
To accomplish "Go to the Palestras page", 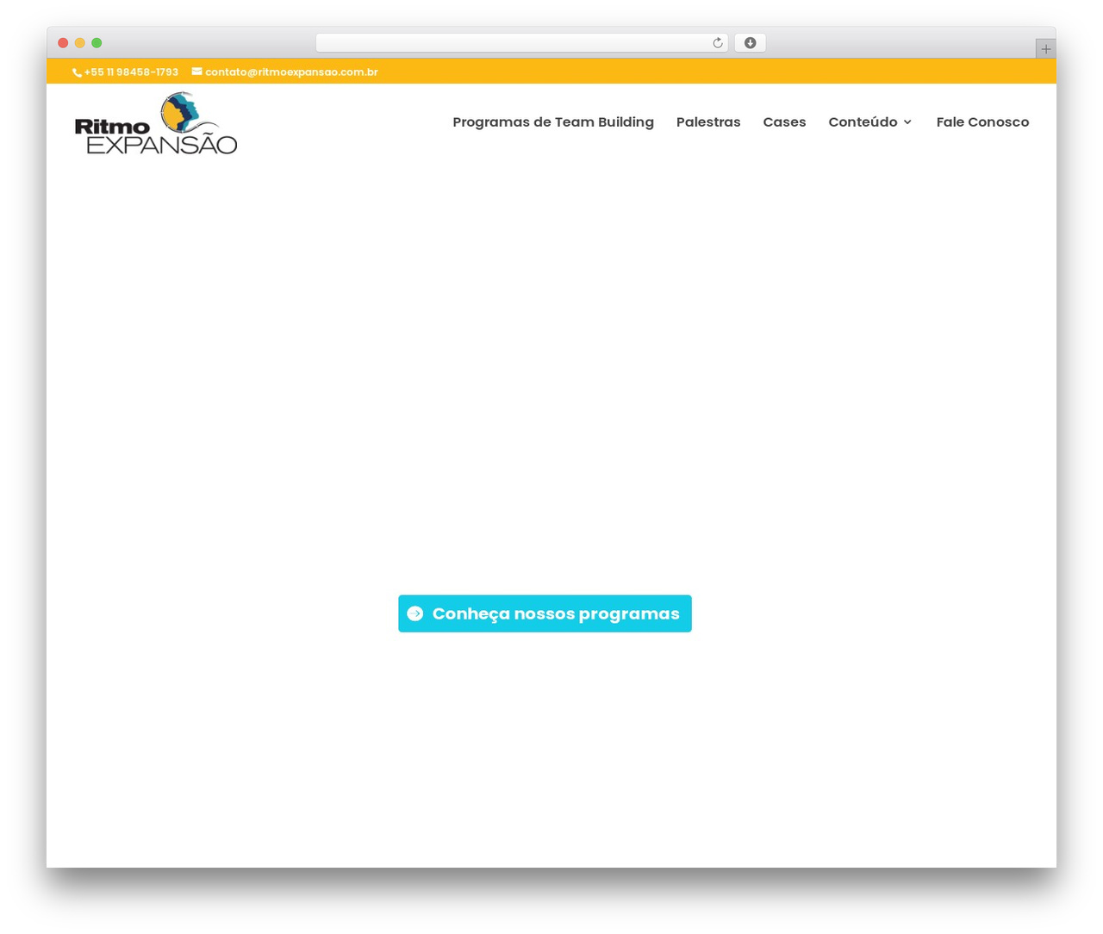I will (x=708, y=122).
